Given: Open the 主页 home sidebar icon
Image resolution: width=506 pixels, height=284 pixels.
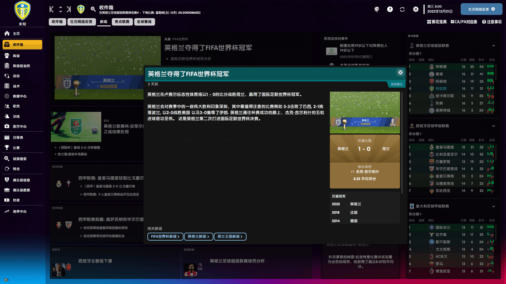Looking at the screenshot, I should [x=7, y=33].
